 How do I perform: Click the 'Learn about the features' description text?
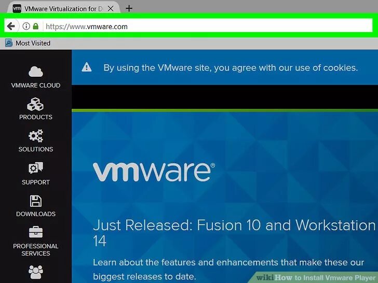[228, 270]
